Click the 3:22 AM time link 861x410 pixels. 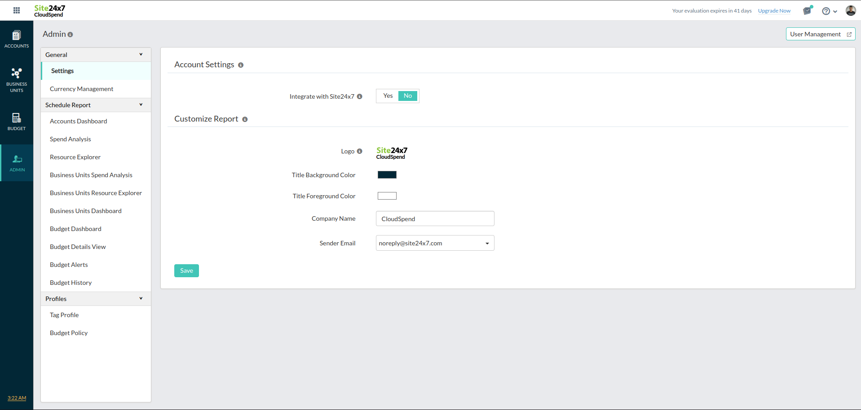coord(17,398)
